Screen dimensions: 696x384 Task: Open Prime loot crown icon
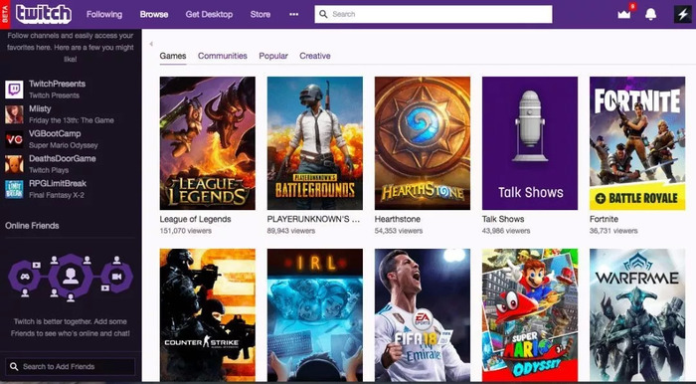pyautogui.click(x=624, y=14)
